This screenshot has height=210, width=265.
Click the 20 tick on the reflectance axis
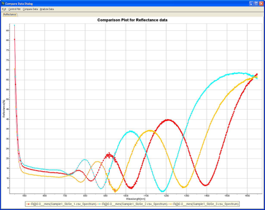tap(7, 158)
